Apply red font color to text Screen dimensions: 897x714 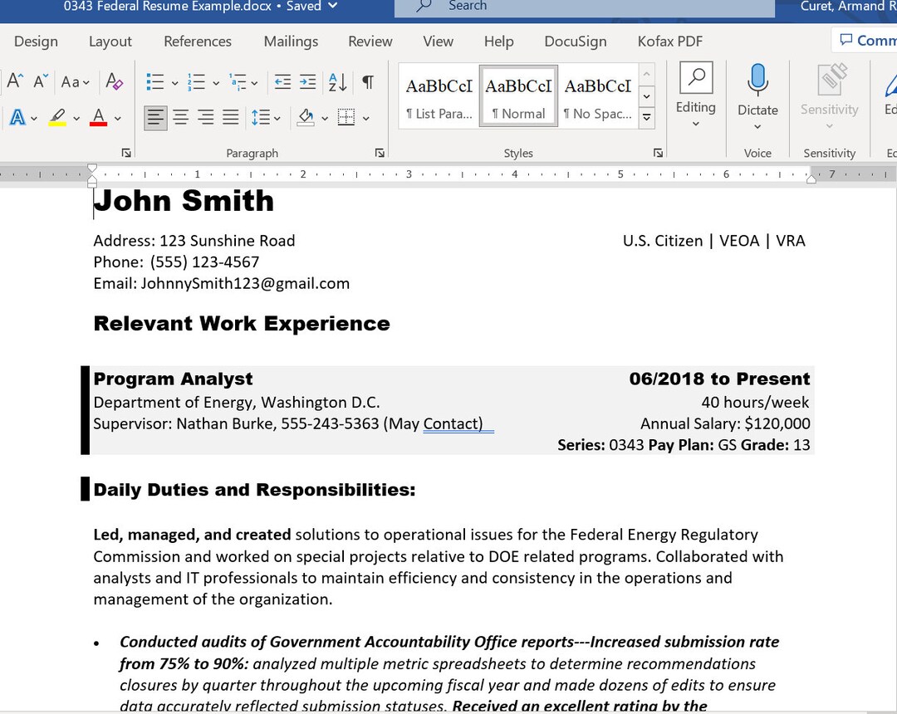point(97,116)
